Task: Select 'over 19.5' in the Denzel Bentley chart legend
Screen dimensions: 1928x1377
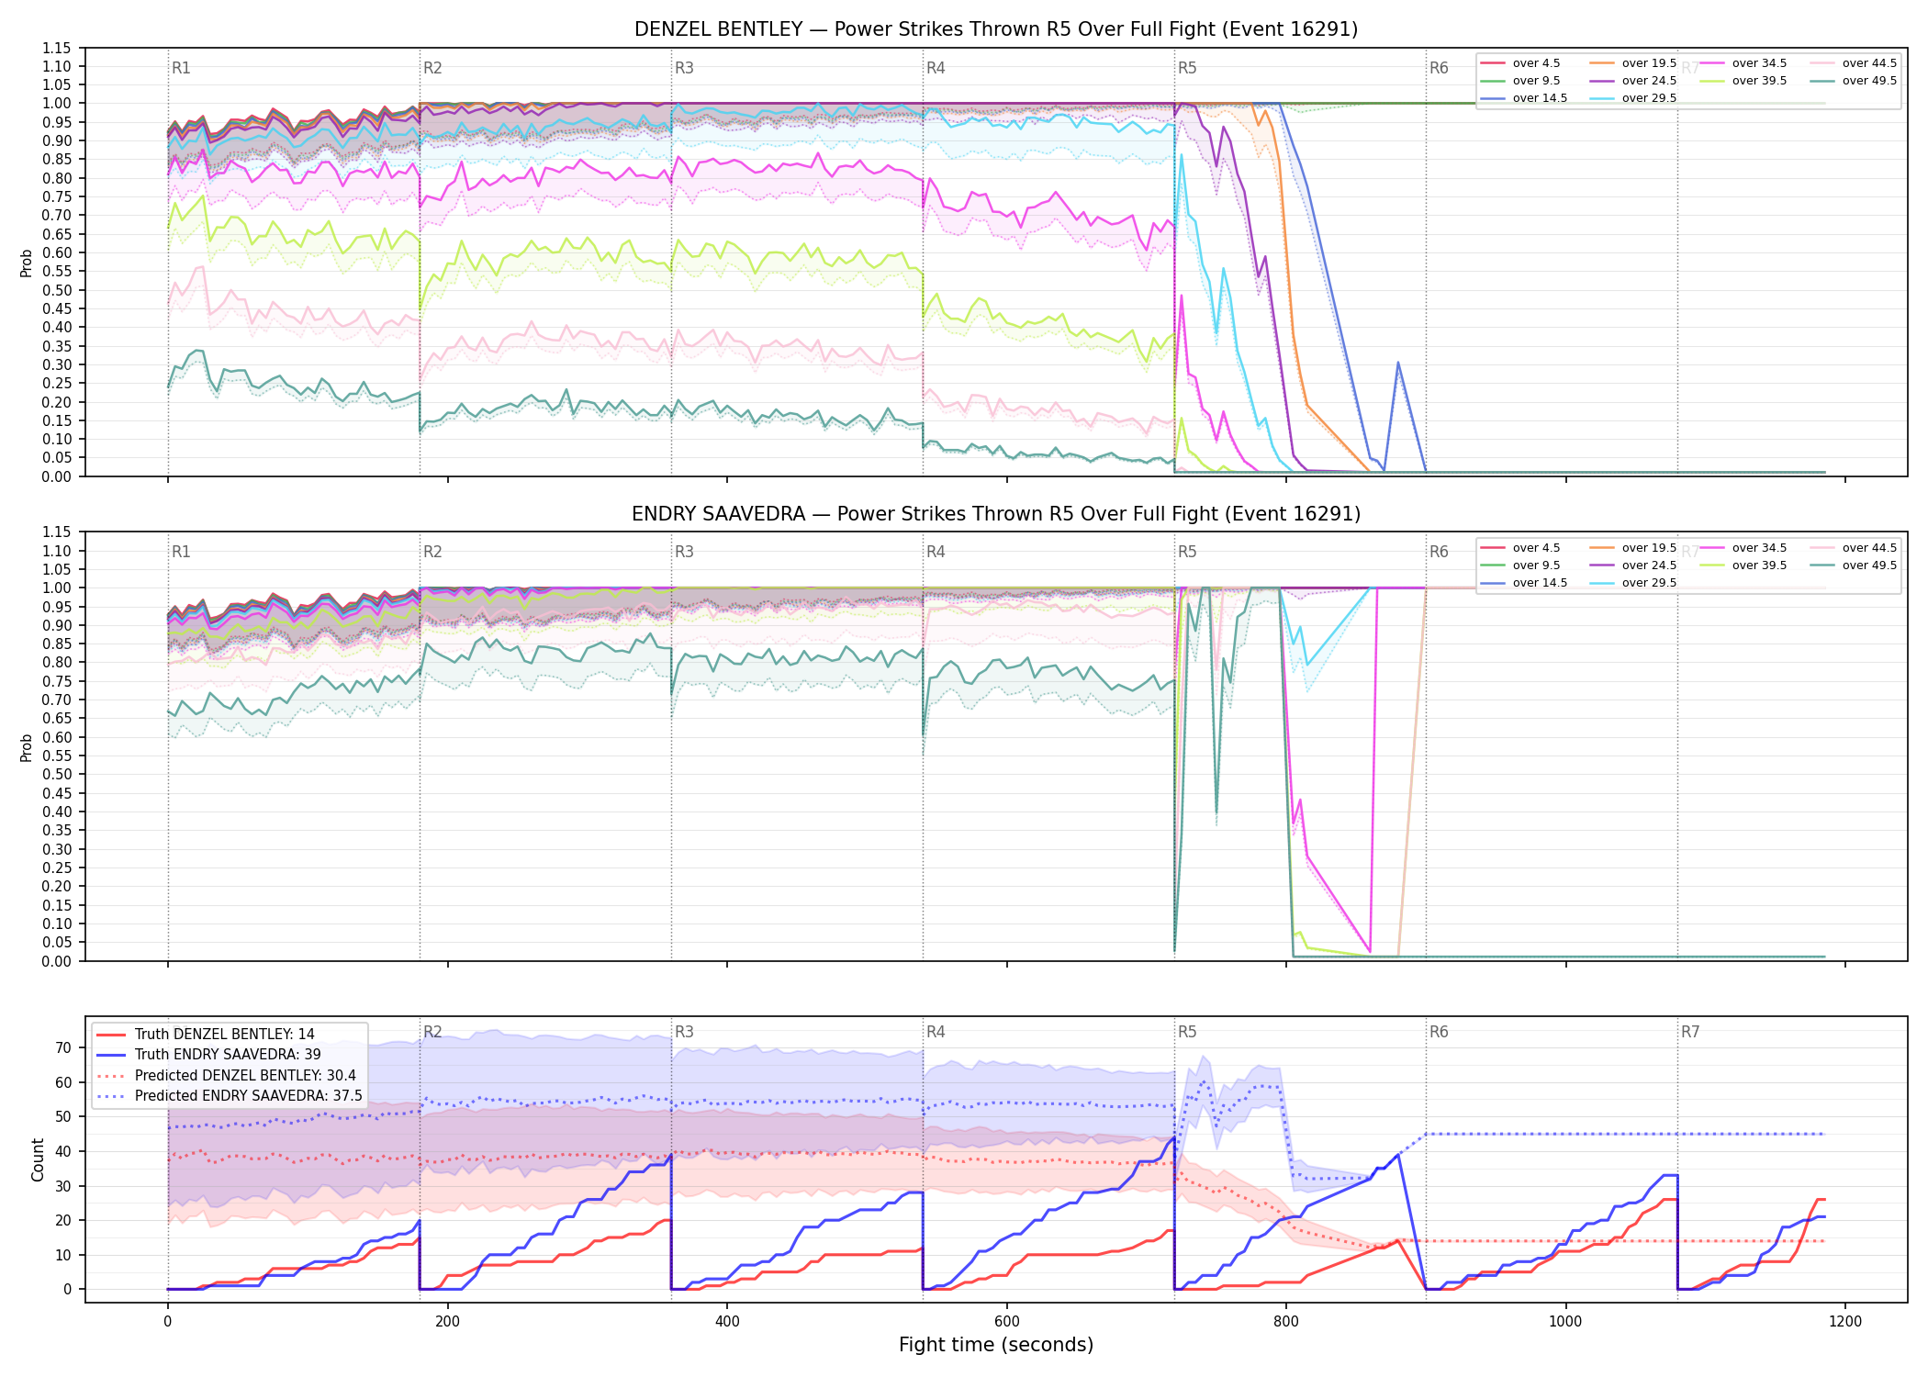Action: click(1633, 63)
